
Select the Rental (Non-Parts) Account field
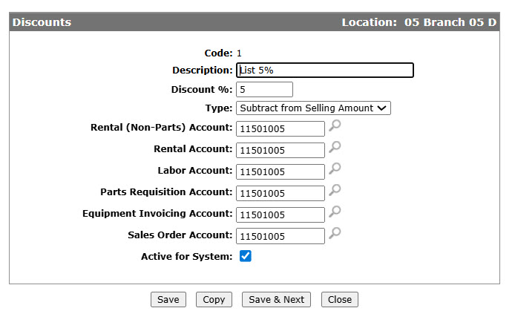coord(281,128)
